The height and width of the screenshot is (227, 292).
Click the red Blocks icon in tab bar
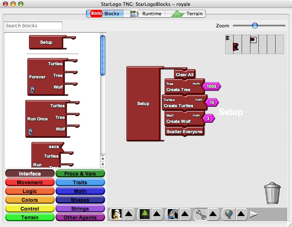tap(96, 14)
